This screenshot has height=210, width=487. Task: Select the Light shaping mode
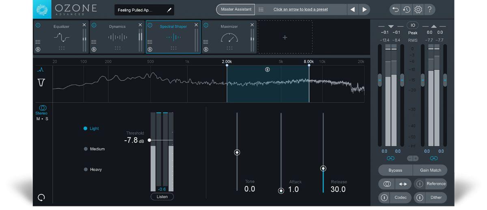tap(91, 129)
